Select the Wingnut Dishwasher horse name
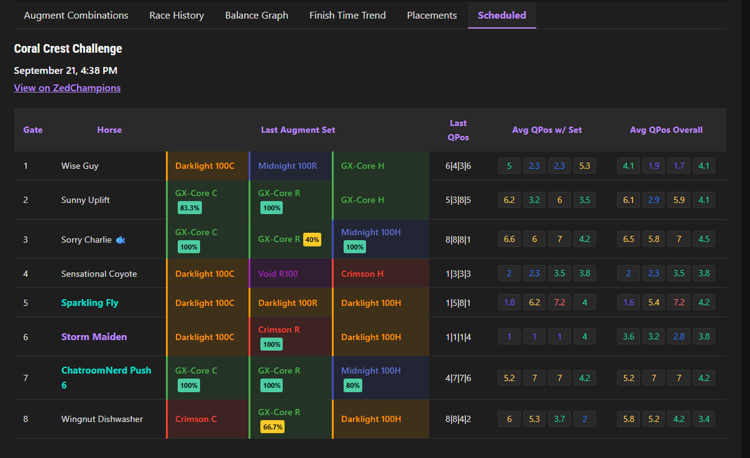Viewport: 750px width, 458px height. pos(102,419)
